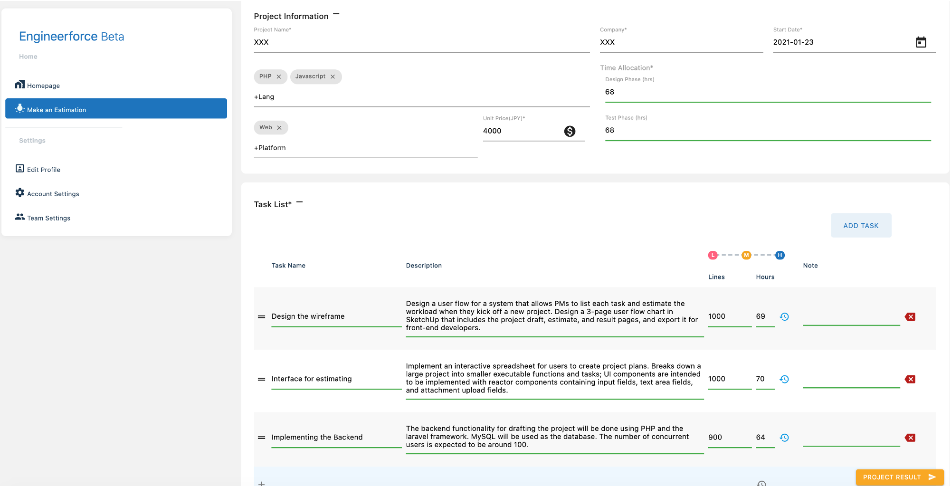Remove the Javascript language chip

333,76
